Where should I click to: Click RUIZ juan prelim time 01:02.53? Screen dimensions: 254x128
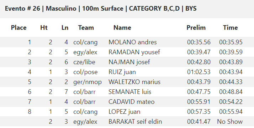[199, 72]
